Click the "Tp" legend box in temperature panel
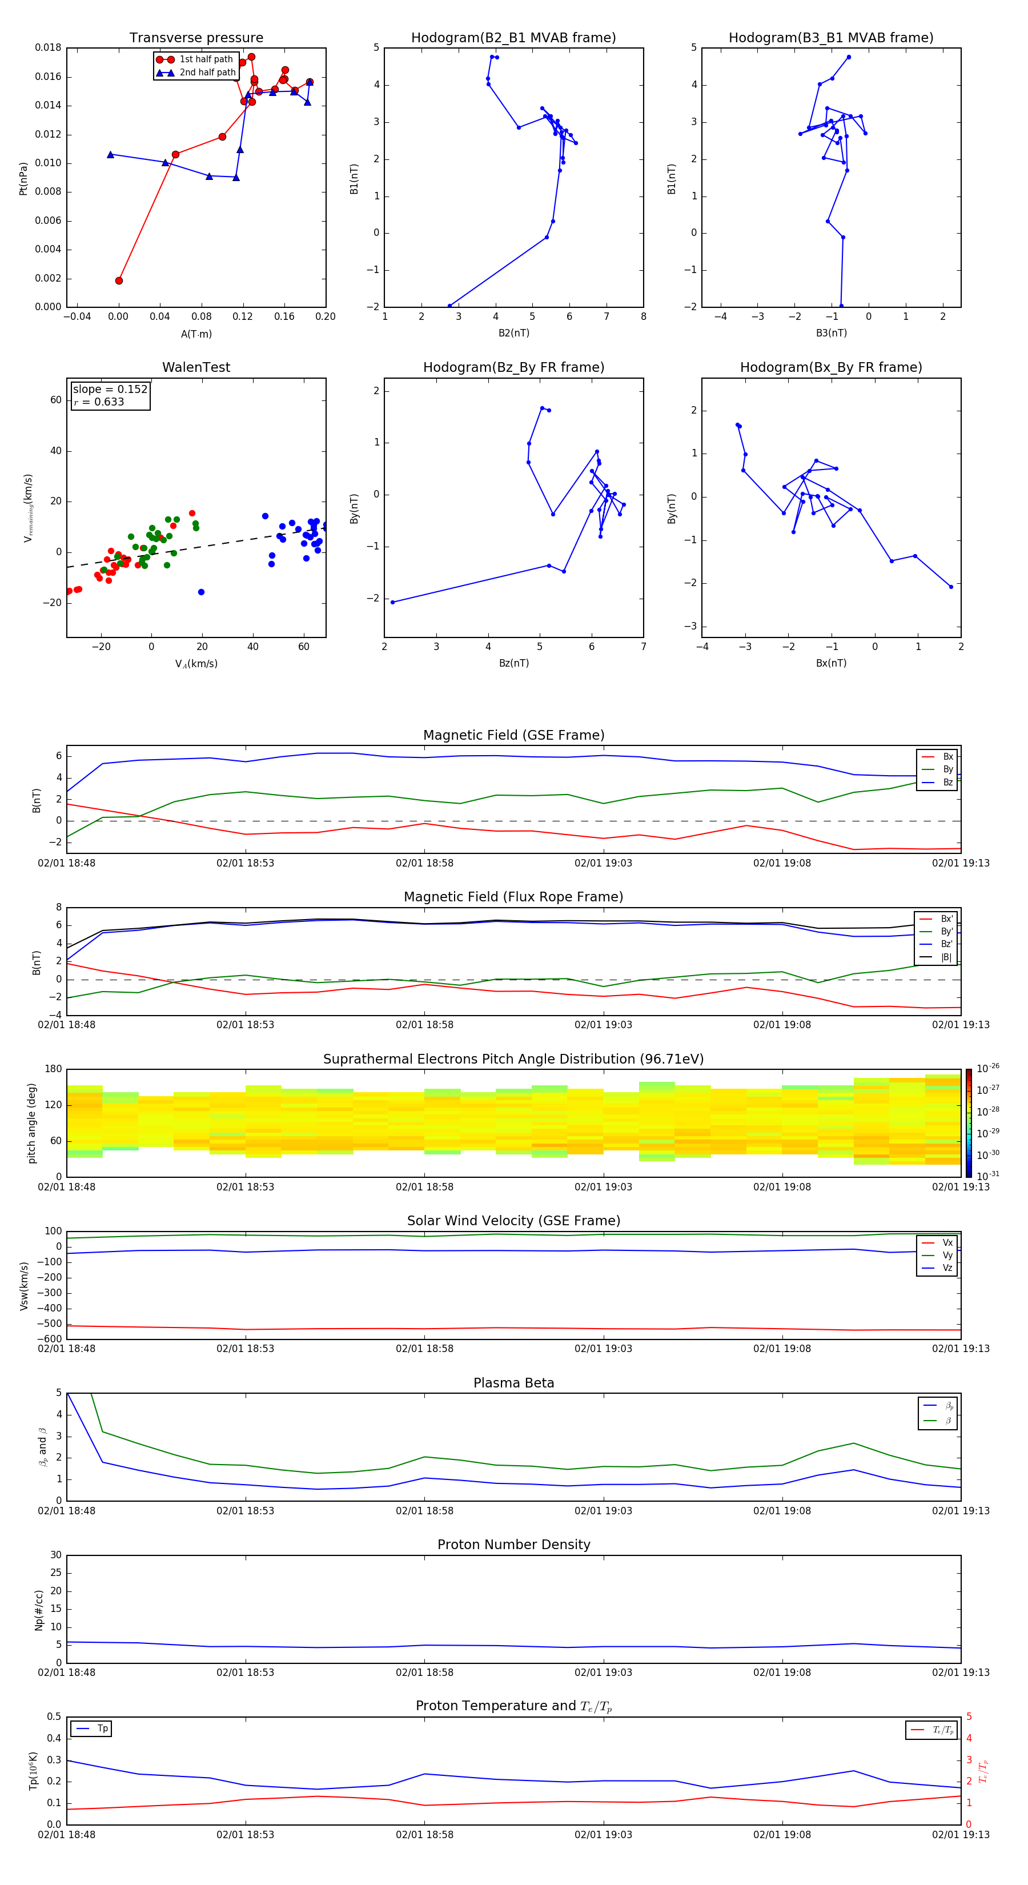This screenshot has height=1885, width=1028. tap(91, 1729)
